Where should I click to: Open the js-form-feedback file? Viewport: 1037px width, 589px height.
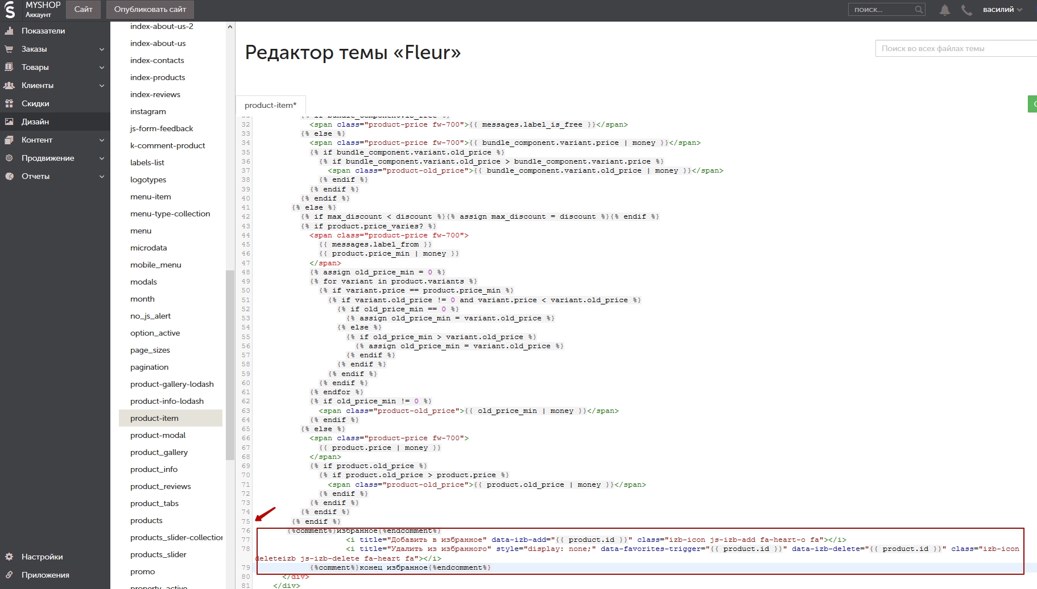coord(162,128)
